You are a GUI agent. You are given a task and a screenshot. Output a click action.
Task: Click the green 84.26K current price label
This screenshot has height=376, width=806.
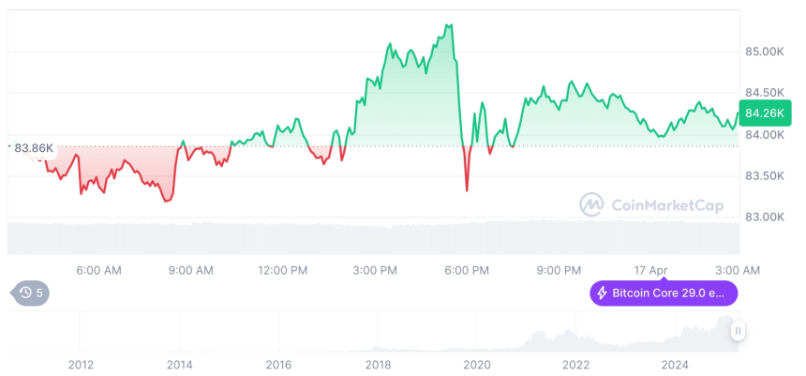point(764,113)
